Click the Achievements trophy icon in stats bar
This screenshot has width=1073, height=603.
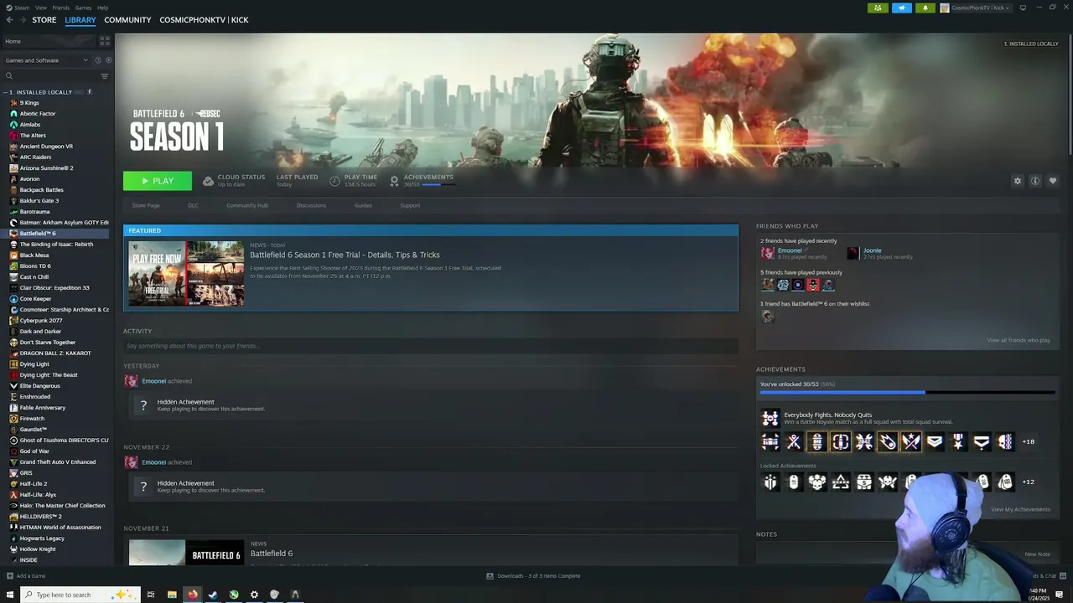(x=394, y=180)
